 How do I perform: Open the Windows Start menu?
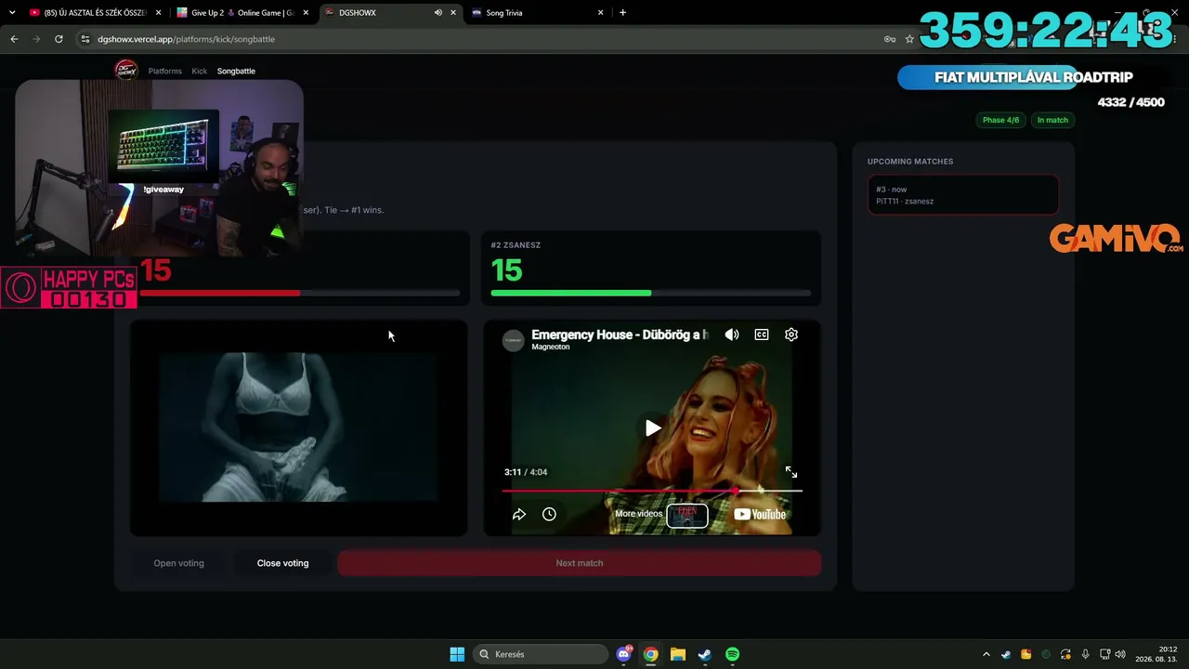(x=457, y=654)
